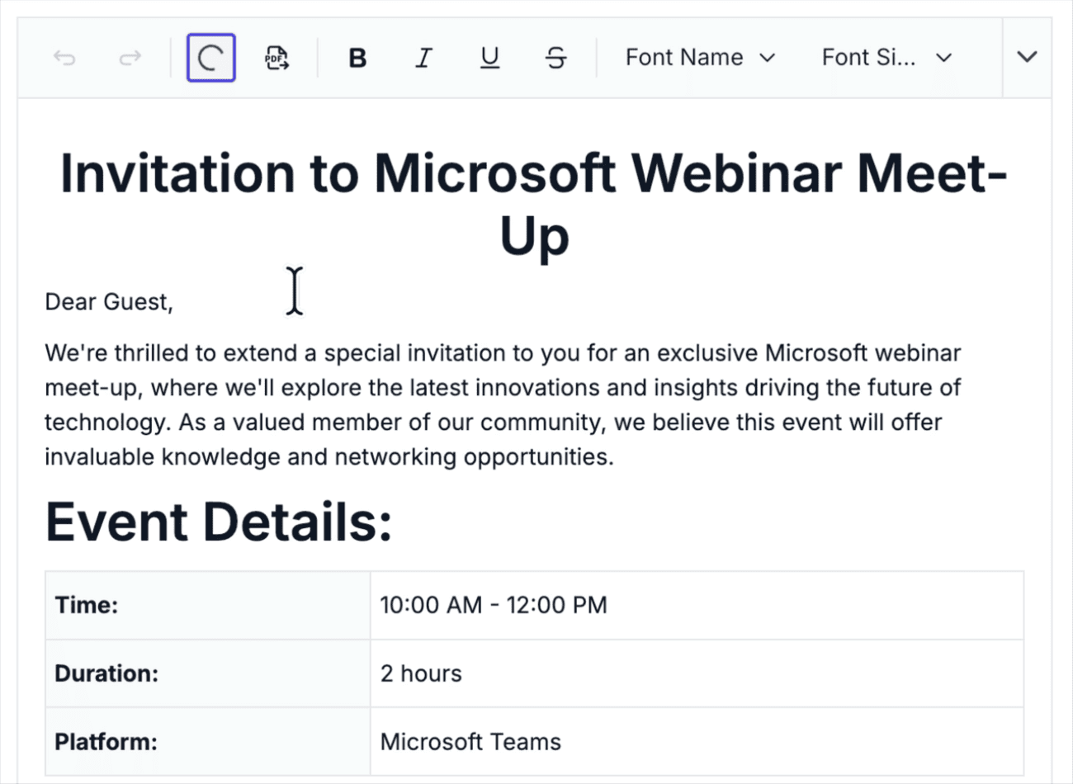Viewport: 1073px width, 784px height.
Task: Toggle Strikethrough formatting
Action: (555, 58)
